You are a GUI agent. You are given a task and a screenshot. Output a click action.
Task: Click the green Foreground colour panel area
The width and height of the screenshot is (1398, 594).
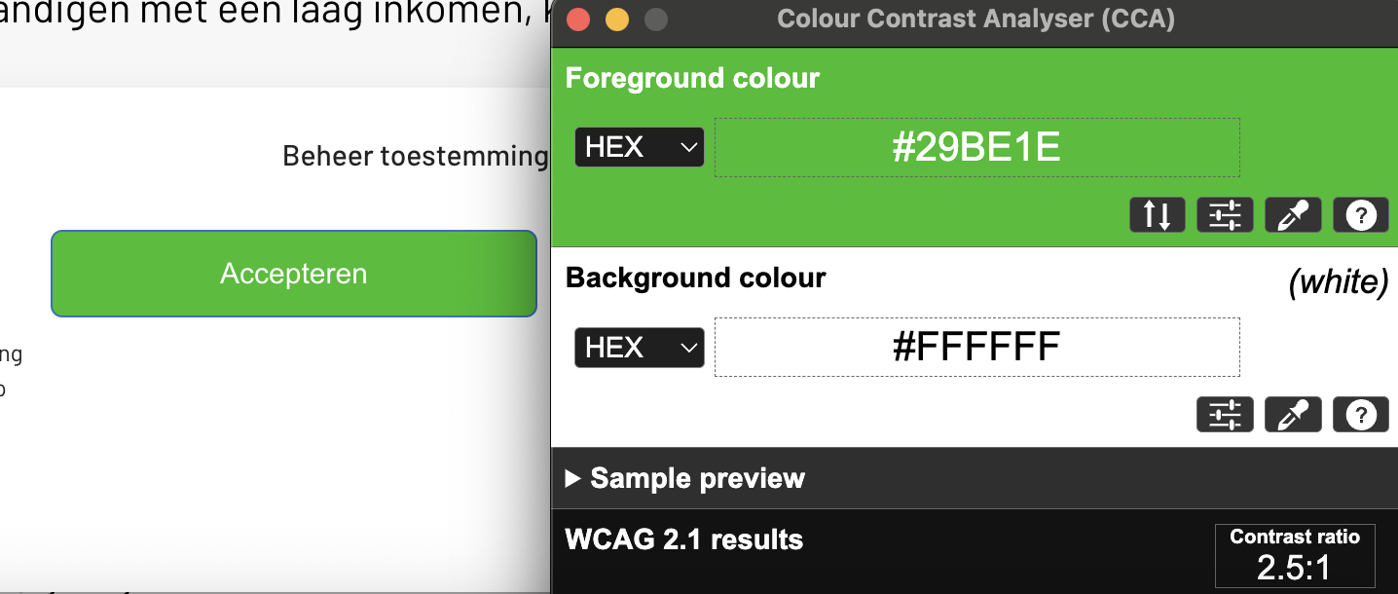975,141
